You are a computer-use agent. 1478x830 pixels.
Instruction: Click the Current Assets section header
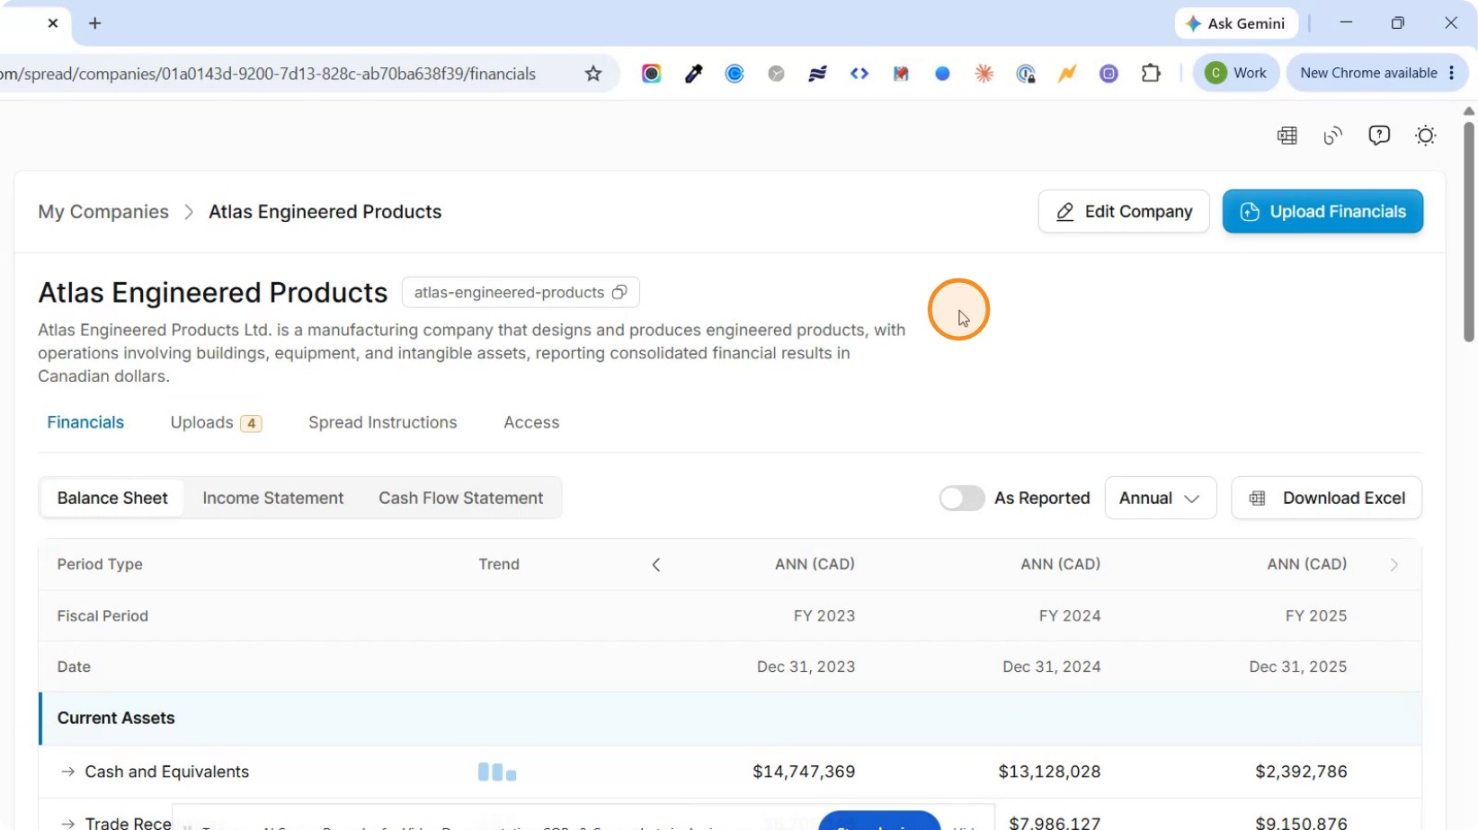(x=730, y=719)
